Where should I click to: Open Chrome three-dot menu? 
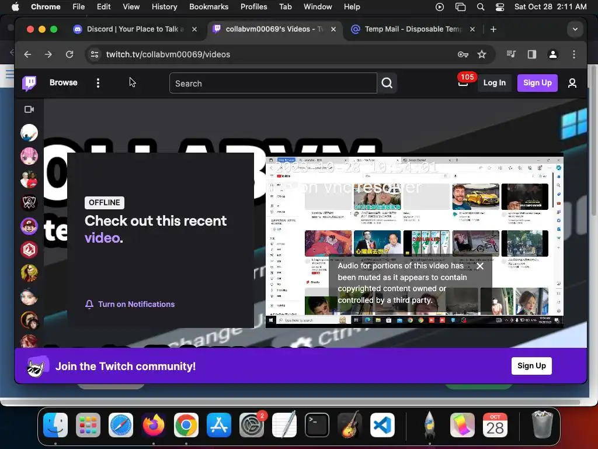[x=573, y=54]
